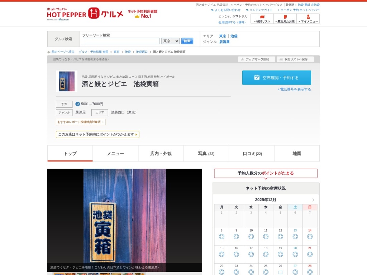Viewport: 367px width, 275px height.
Task: Click the free word search field
Action: [121, 41]
